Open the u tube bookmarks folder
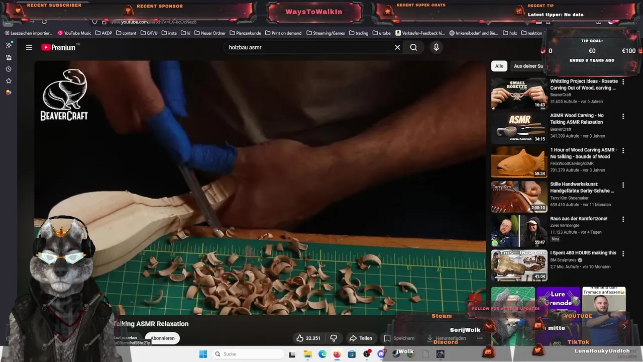643x362 pixels. [381, 33]
